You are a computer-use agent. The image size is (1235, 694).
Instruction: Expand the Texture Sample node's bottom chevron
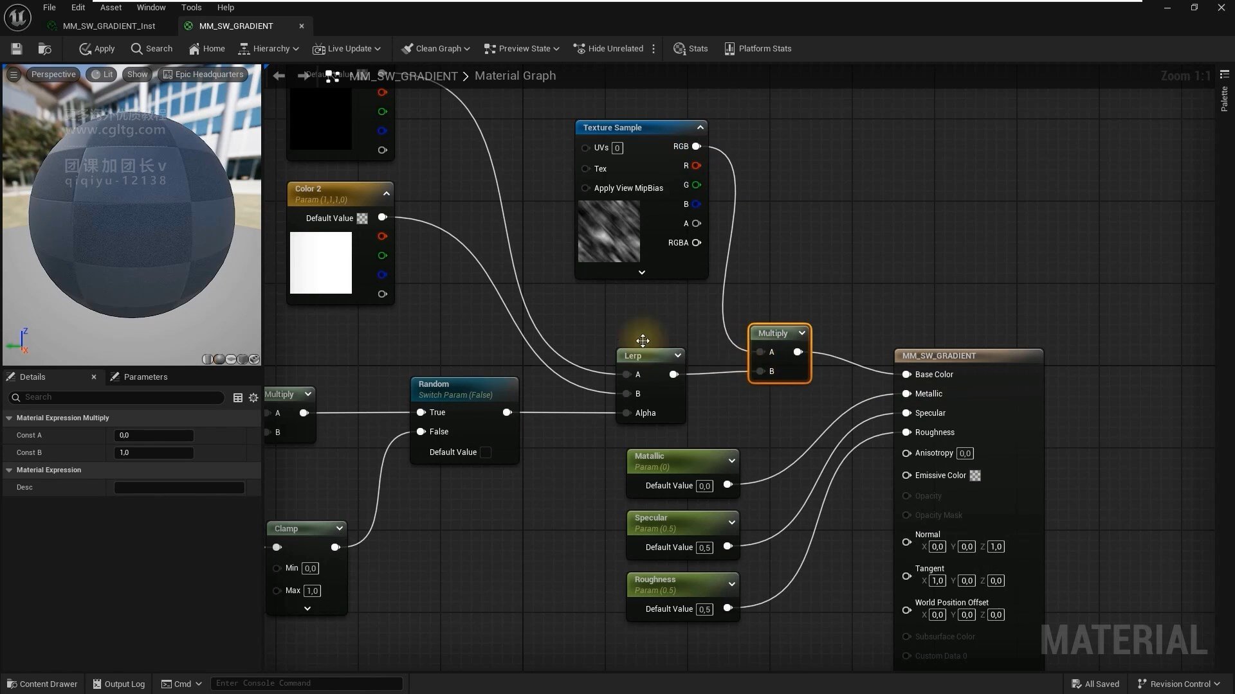[641, 272]
